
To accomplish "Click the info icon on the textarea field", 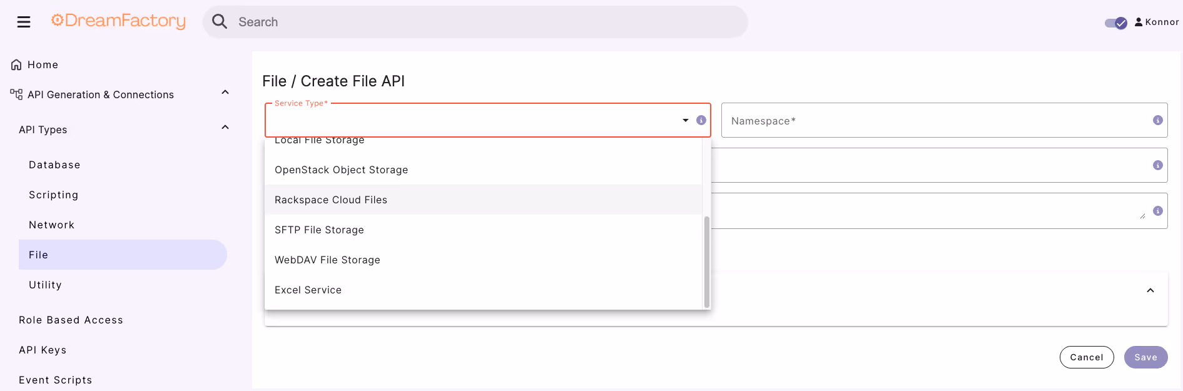I will click(x=1158, y=211).
